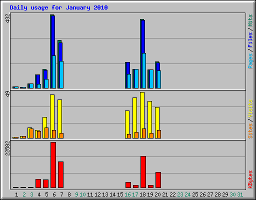Click day '29' on the x-axis
Viewport: 256px width, 200px height.
coord(225,194)
